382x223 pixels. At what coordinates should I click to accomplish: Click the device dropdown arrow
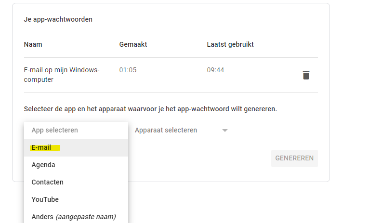[x=224, y=131]
